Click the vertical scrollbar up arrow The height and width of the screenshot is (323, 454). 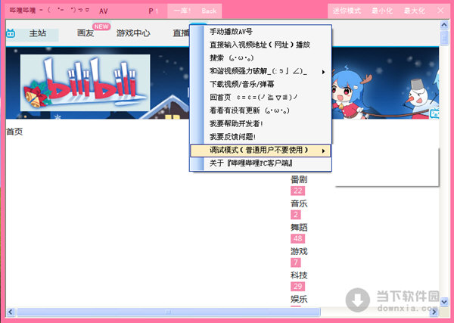click(x=444, y=25)
